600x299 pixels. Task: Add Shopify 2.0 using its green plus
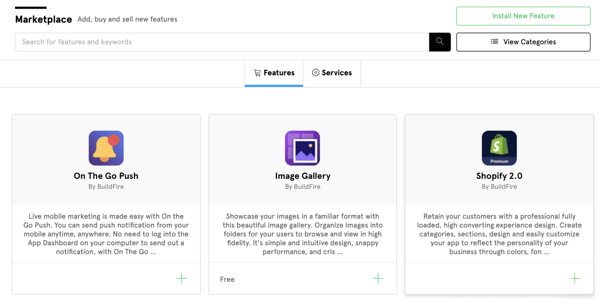pyautogui.click(x=574, y=278)
